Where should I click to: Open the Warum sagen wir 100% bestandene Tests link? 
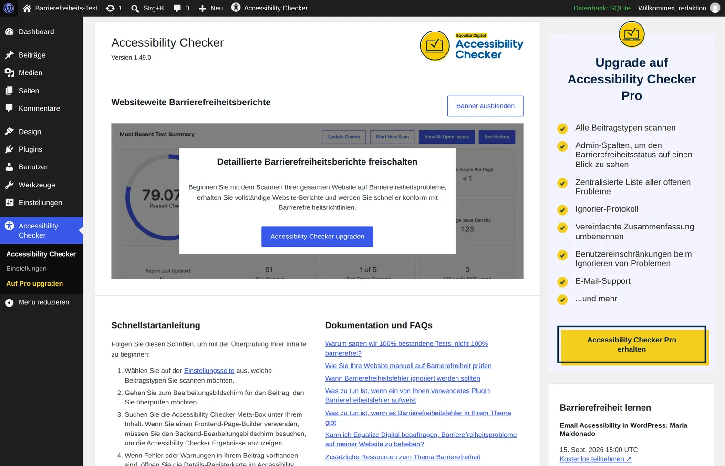point(406,349)
